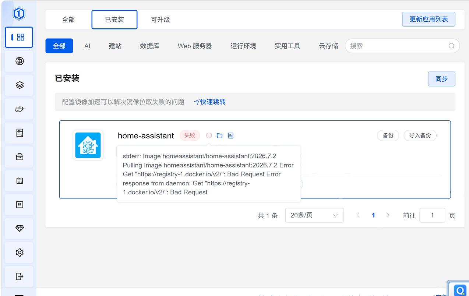Open the home-assistant install folder icon
This screenshot has width=469, height=296.
click(220, 135)
